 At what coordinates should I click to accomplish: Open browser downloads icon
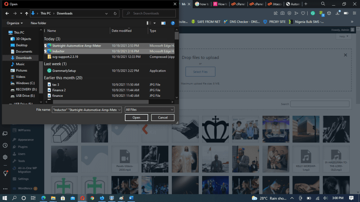[x=337, y=13]
